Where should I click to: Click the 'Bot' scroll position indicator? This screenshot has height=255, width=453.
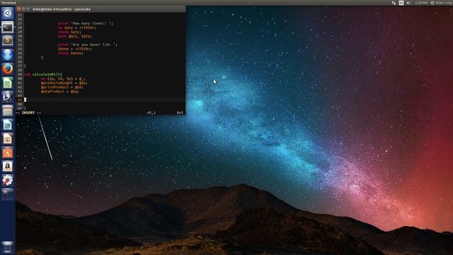[x=180, y=113]
